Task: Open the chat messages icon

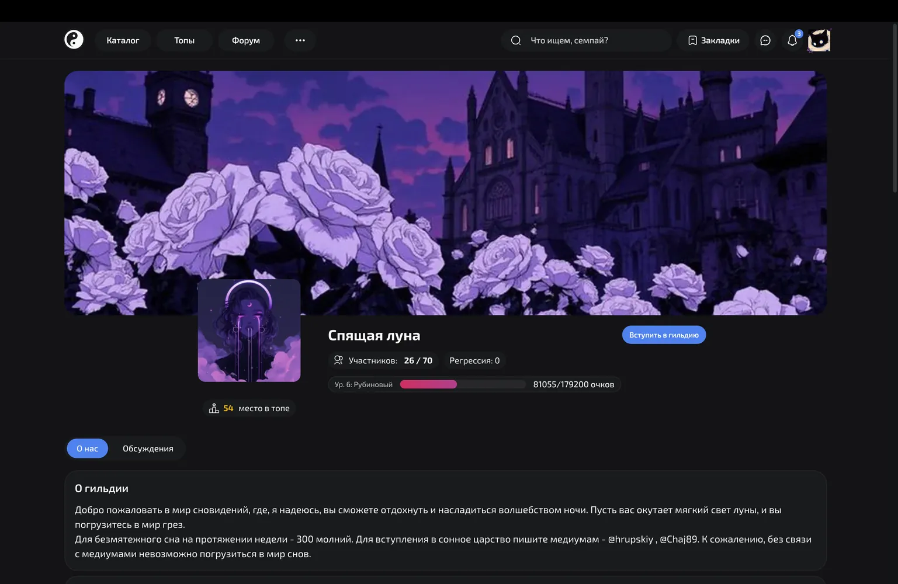Action: 765,40
